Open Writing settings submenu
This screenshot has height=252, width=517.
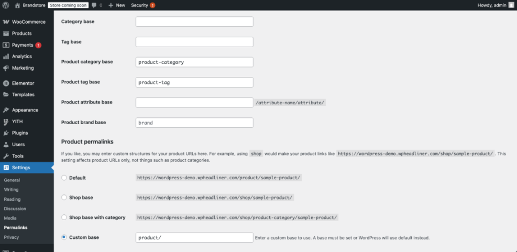(11, 190)
